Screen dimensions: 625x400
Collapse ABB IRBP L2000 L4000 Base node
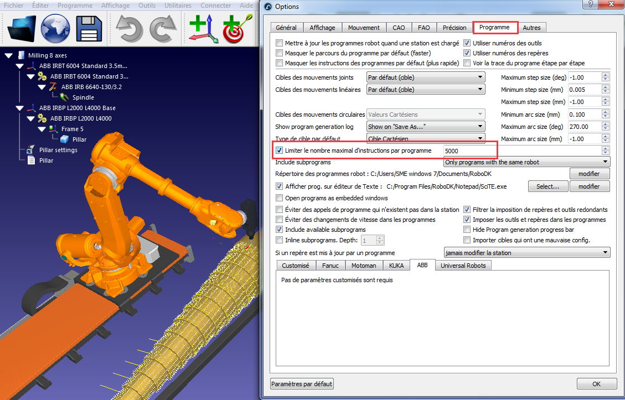(19, 108)
